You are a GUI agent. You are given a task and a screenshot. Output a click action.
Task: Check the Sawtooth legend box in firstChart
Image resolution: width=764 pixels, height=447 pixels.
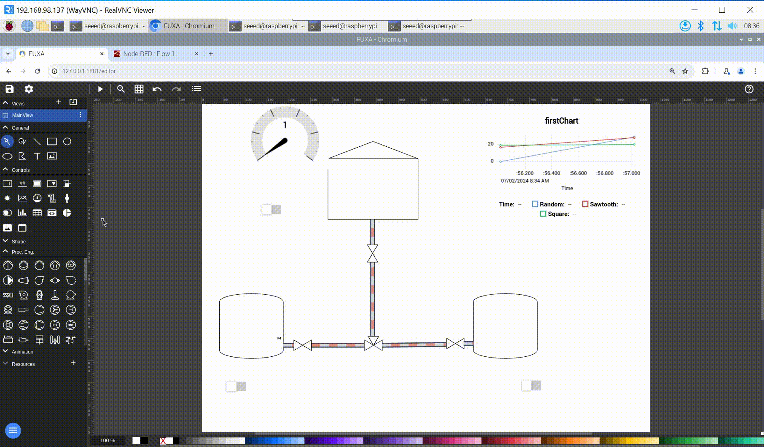tap(585, 204)
